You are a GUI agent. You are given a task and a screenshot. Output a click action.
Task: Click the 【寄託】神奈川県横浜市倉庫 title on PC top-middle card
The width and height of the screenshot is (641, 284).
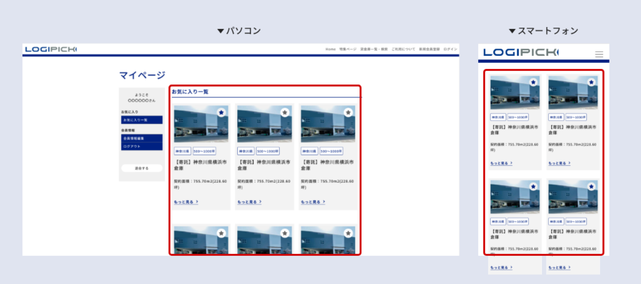click(x=264, y=165)
